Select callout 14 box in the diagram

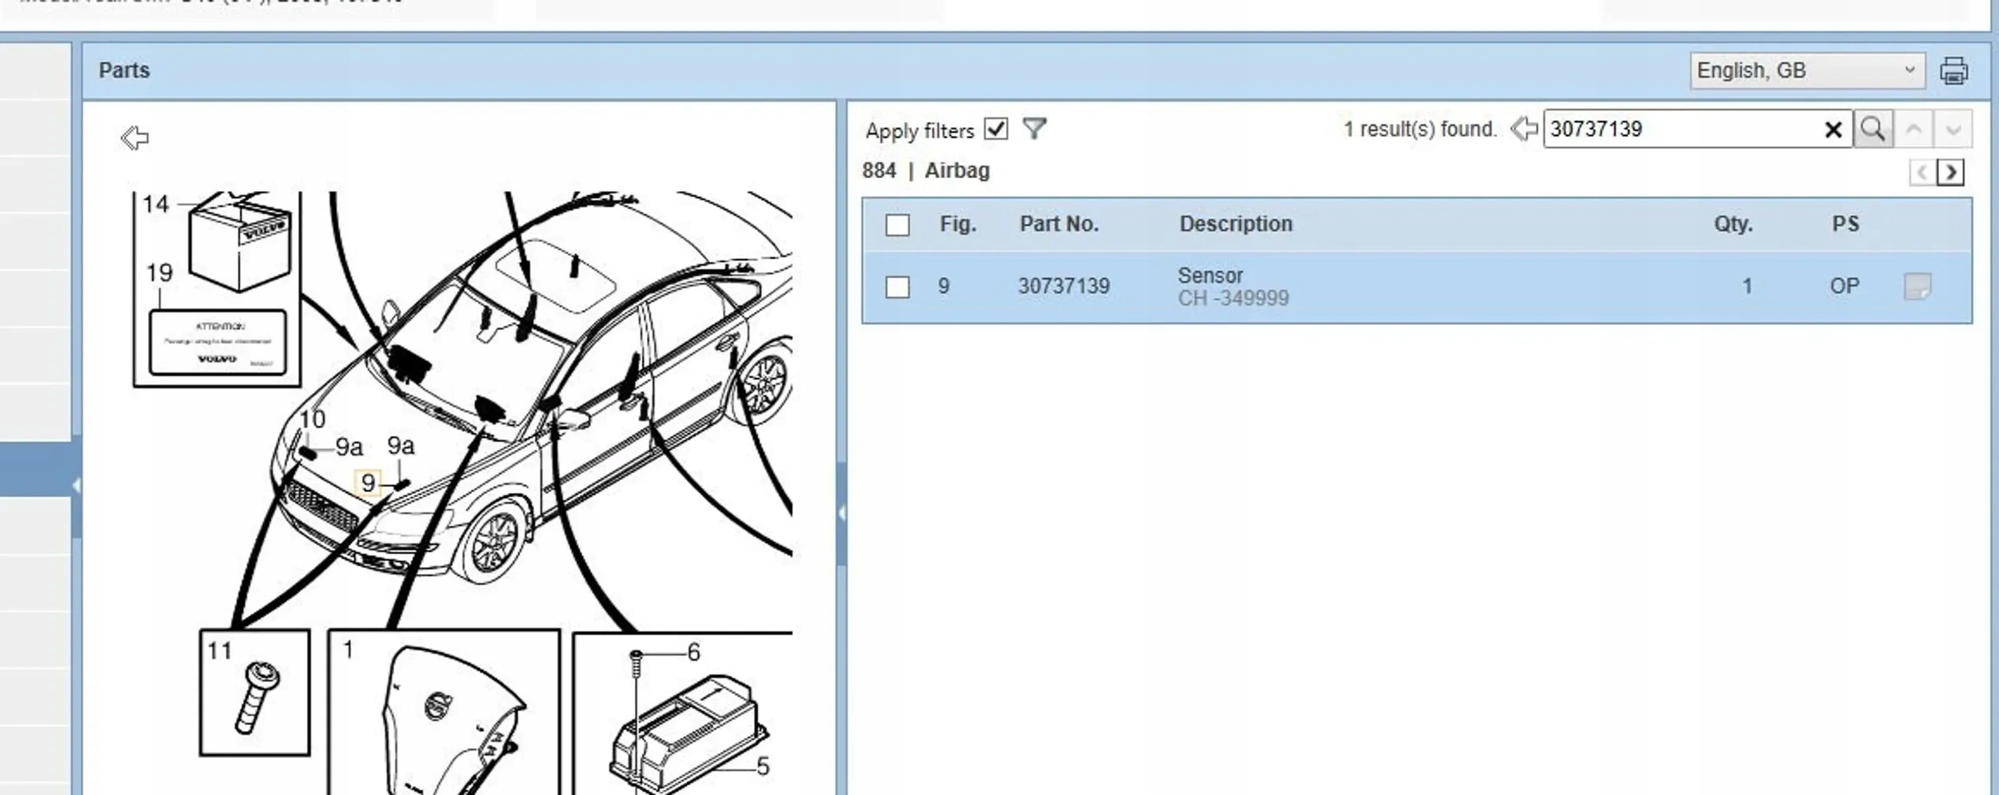click(x=156, y=205)
